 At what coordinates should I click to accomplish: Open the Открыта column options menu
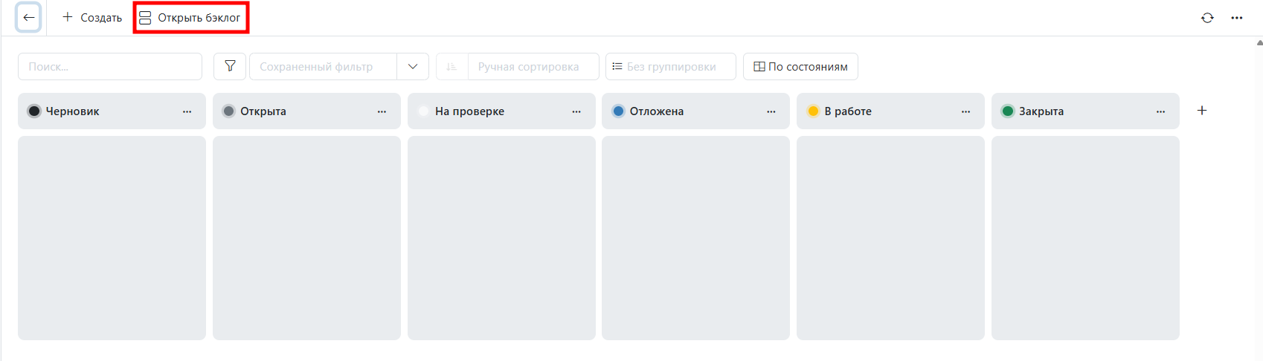coord(382,111)
